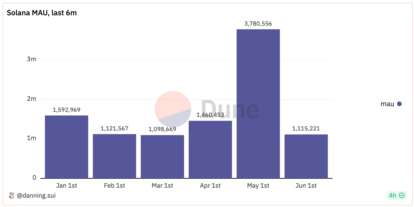Click the 3m y-axis tick label
Viewport: 414px width, 207px height.
pyautogui.click(x=32, y=60)
